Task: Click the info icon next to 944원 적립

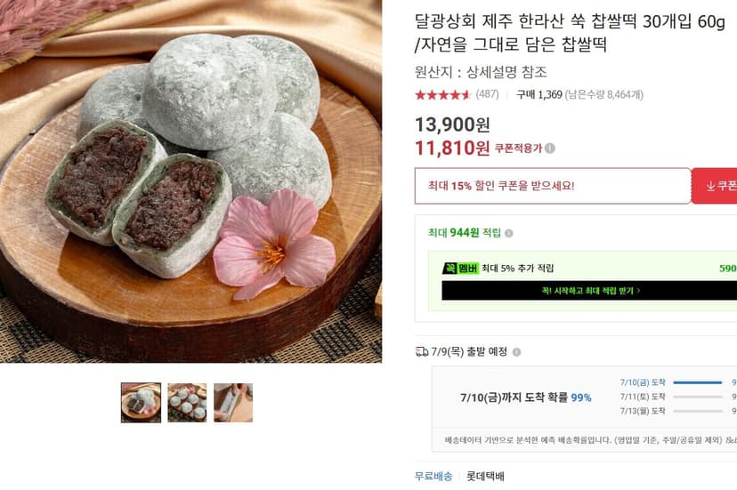Action: (x=508, y=233)
